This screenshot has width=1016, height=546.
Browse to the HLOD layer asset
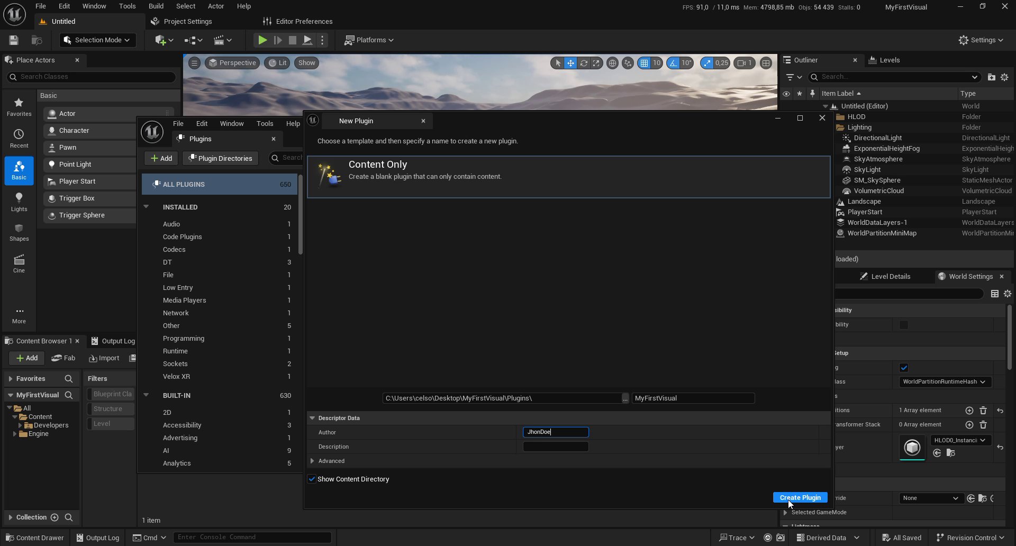click(x=951, y=453)
